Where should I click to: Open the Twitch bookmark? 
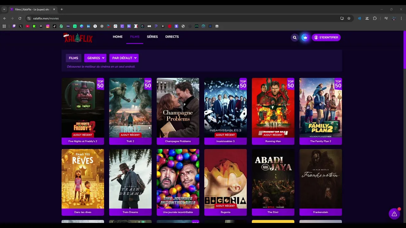[x=14, y=26]
